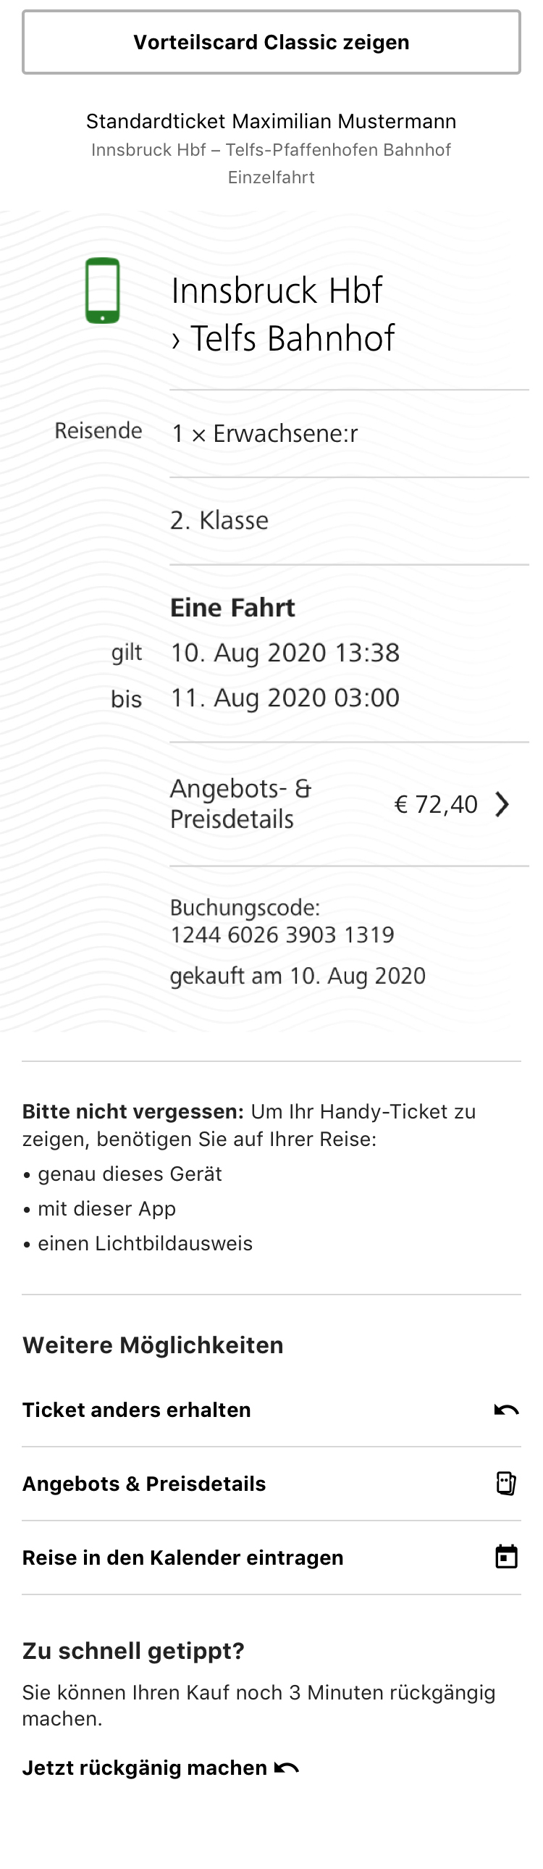Tap the Innsbruck Hbf › Telfs Bahnhof route heading
The height and width of the screenshot is (1869, 543).
[x=283, y=314]
